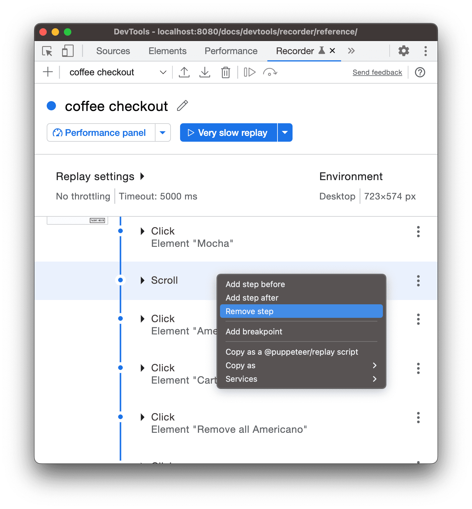Click the export recording upload icon
Screen dimensions: 472x509
pyautogui.click(x=184, y=73)
